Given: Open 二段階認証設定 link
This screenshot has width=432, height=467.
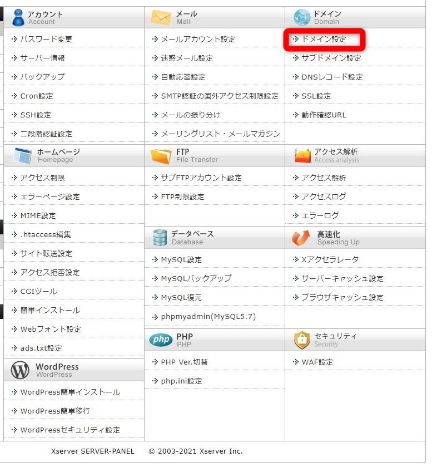Looking at the screenshot, I should (46, 134).
